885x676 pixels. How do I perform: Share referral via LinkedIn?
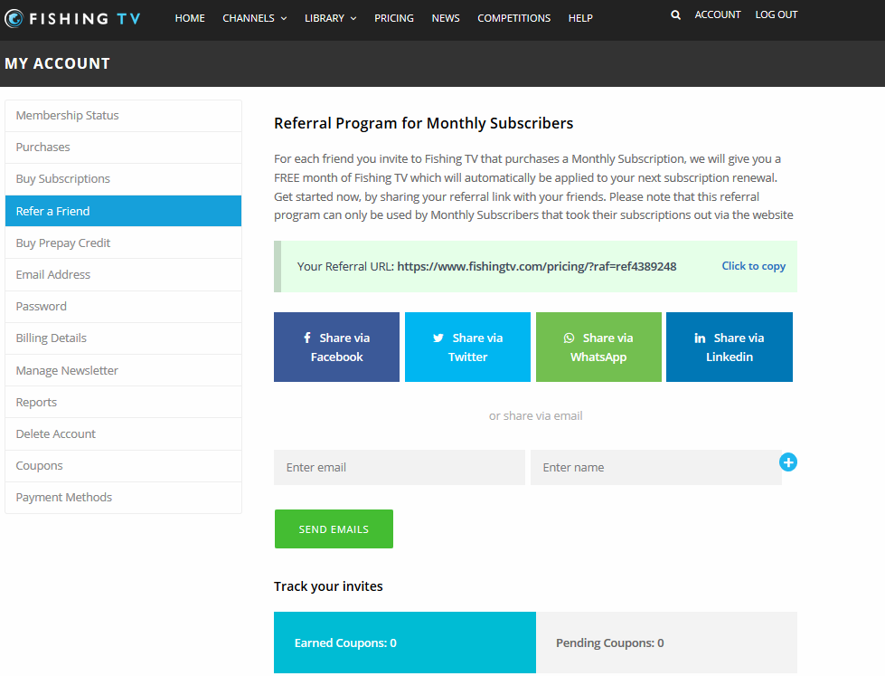coord(730,347)
